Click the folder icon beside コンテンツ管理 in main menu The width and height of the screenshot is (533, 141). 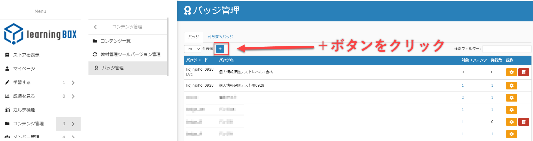pyautogui.click(x=7, y=123)
